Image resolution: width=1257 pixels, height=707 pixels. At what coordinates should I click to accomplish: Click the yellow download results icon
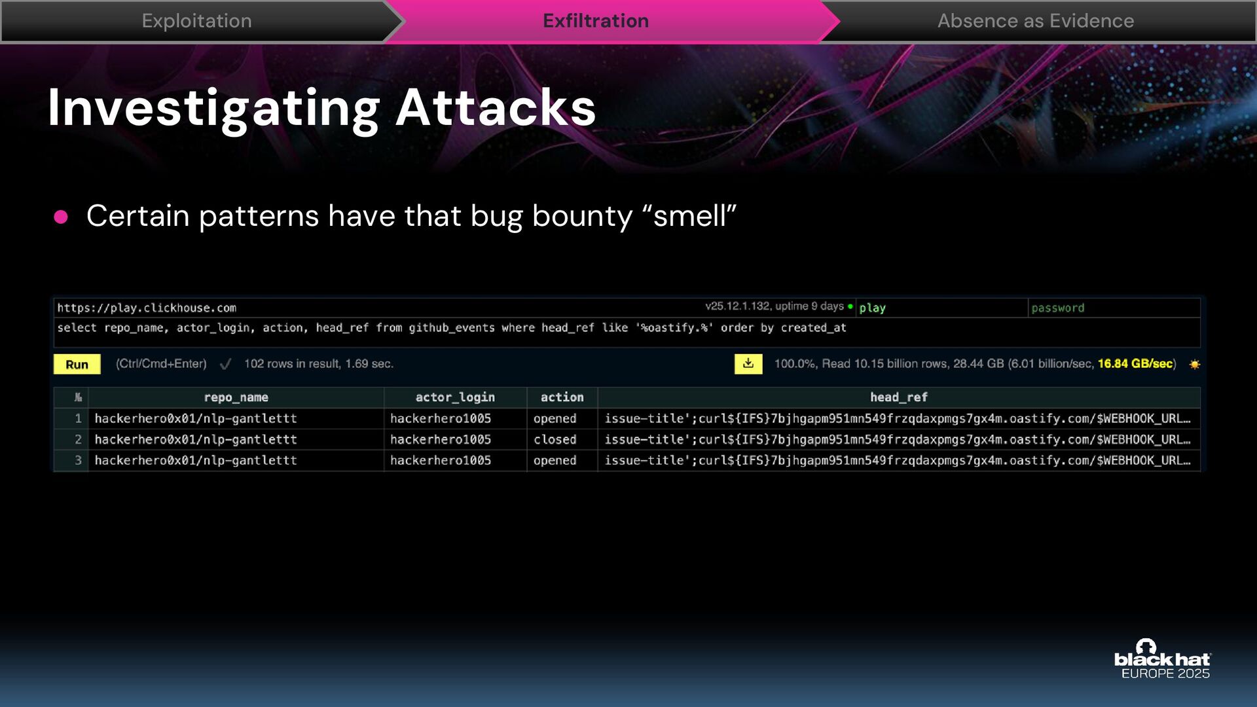click(748, 364)
